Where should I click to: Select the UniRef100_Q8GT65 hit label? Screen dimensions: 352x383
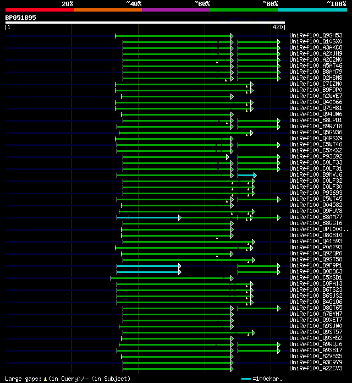[316, 308]
